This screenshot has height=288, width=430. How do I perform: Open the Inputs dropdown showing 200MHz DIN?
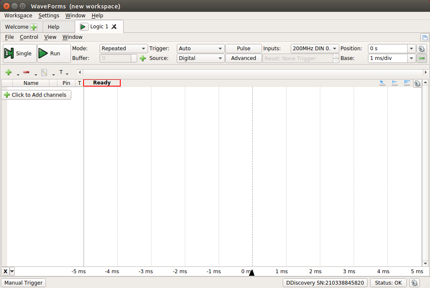[314, 49]
